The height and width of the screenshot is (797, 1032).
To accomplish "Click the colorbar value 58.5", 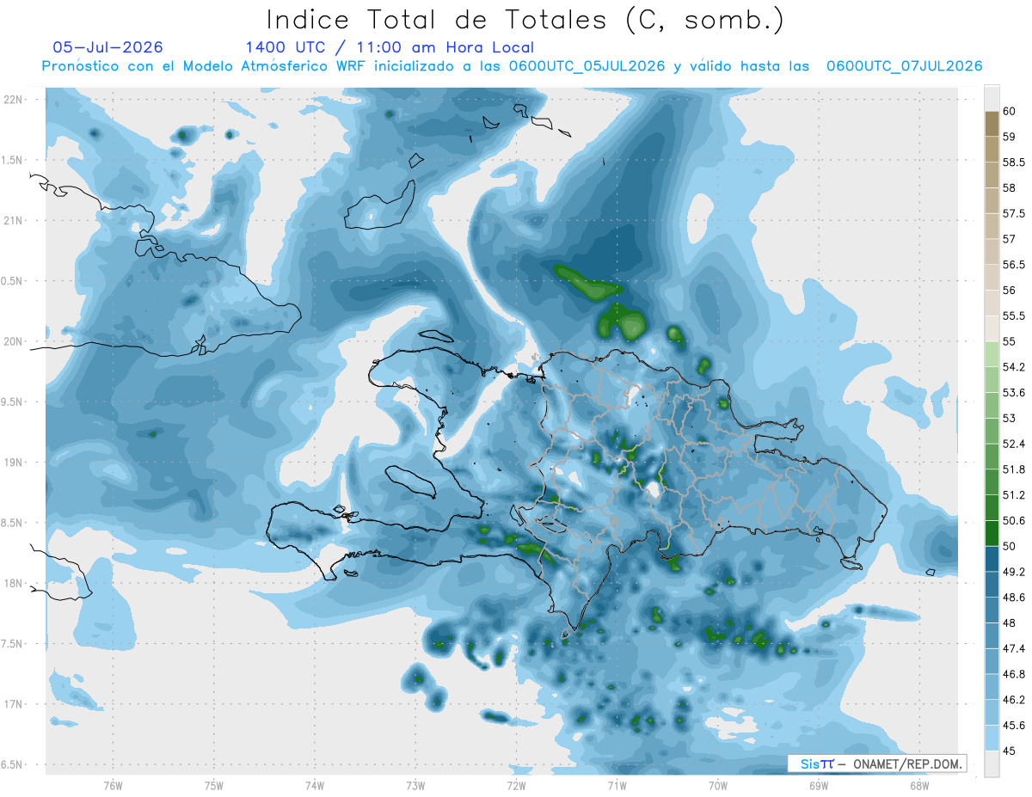I will coord(1014,162).
